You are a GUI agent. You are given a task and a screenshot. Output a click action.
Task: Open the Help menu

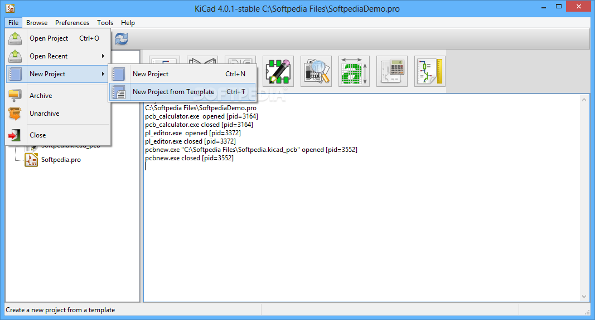coord(128,23)
